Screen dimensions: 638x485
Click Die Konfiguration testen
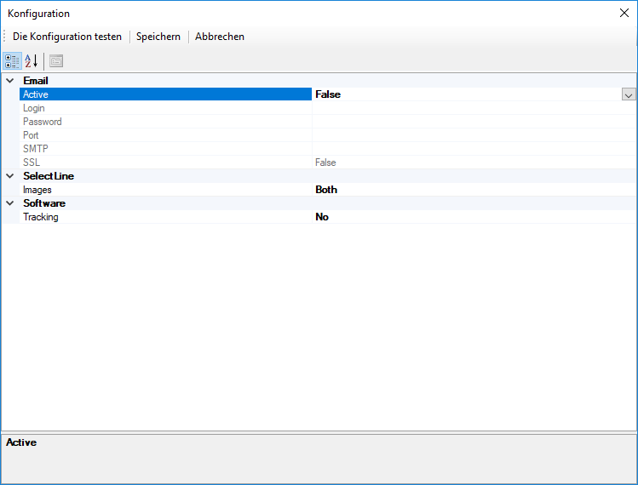pos(67,37)
